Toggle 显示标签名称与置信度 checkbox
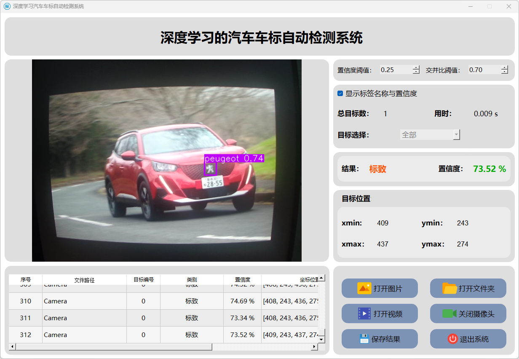Viewport: 519px width, 359px height. [340, 94]
